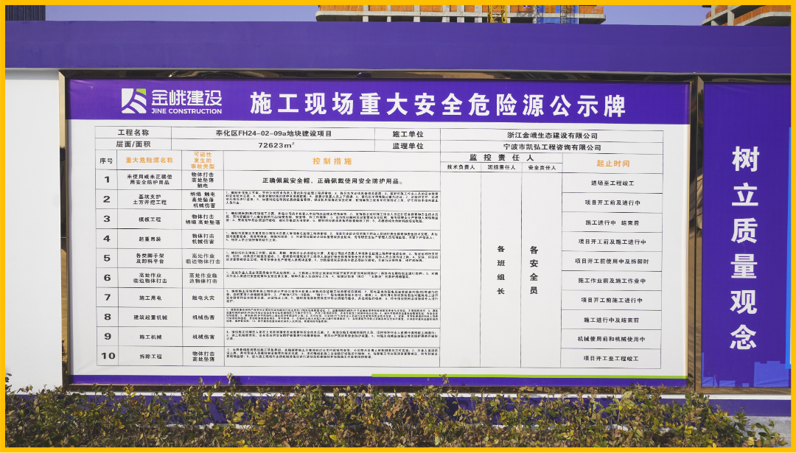Image resolution: width=796 pixels, height=453 pixels.
Task: Select supervisor 宁波市凯弘工程咨询有限公司
Action: click(552, 147)
